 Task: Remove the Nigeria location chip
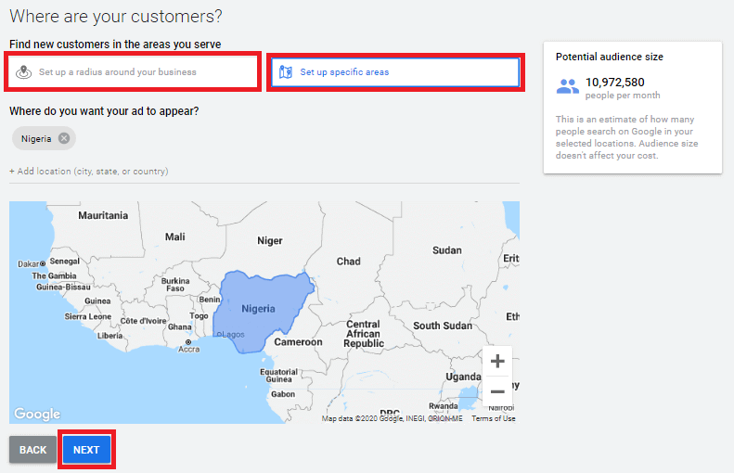[x=64, y=138]
